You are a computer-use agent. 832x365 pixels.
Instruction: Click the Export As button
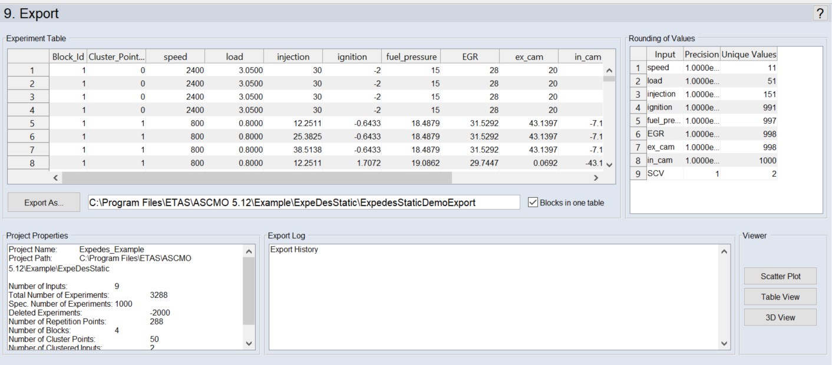coord(44,203)
